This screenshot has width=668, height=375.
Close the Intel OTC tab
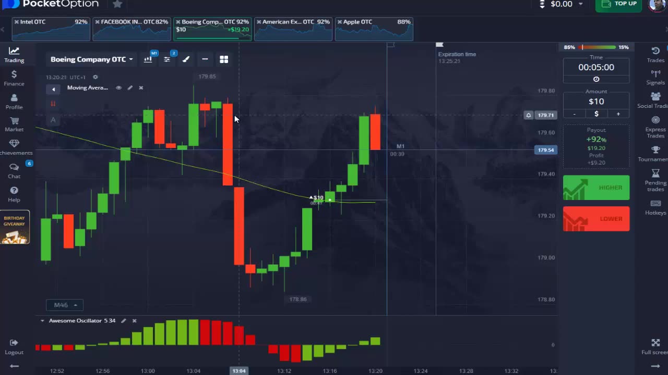point(17,22)
